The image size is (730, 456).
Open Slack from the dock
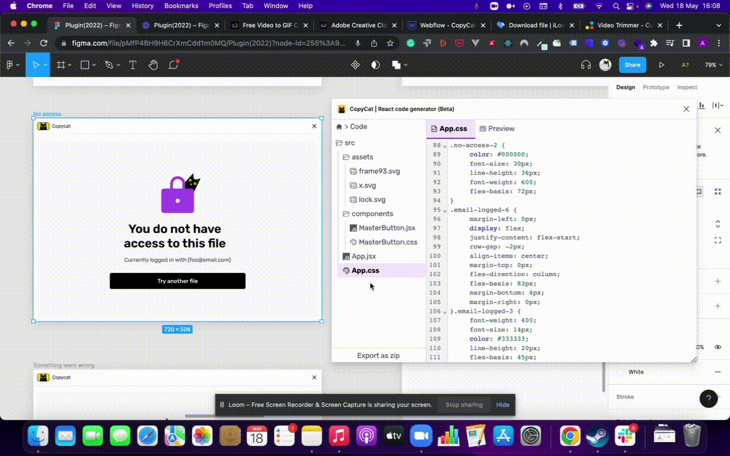pos(625,436)
